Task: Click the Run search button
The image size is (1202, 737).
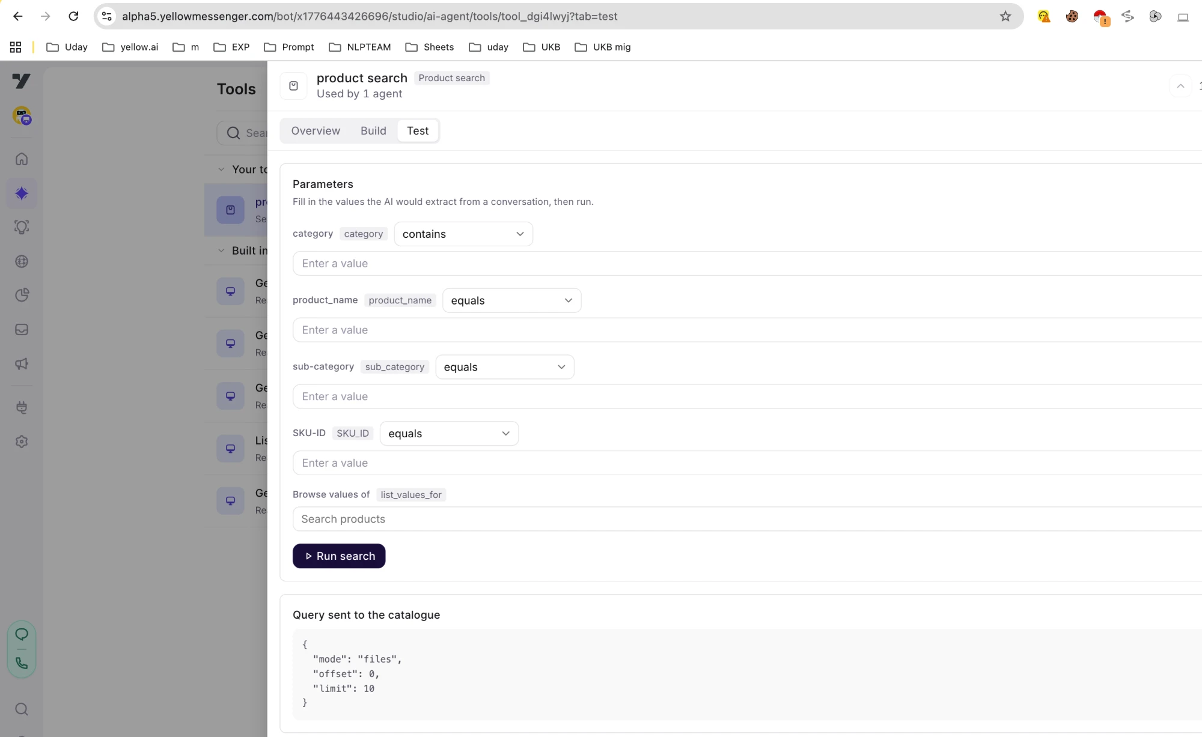Action: click(339, 556)
